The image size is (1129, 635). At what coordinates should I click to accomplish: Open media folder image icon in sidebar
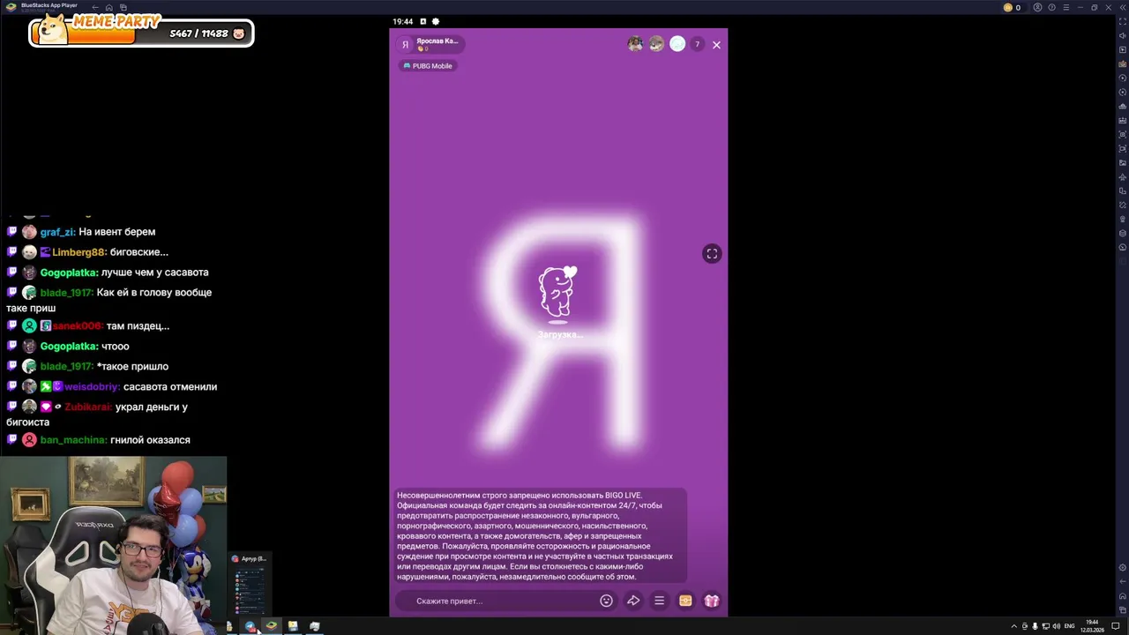(x=1123, y=162)
